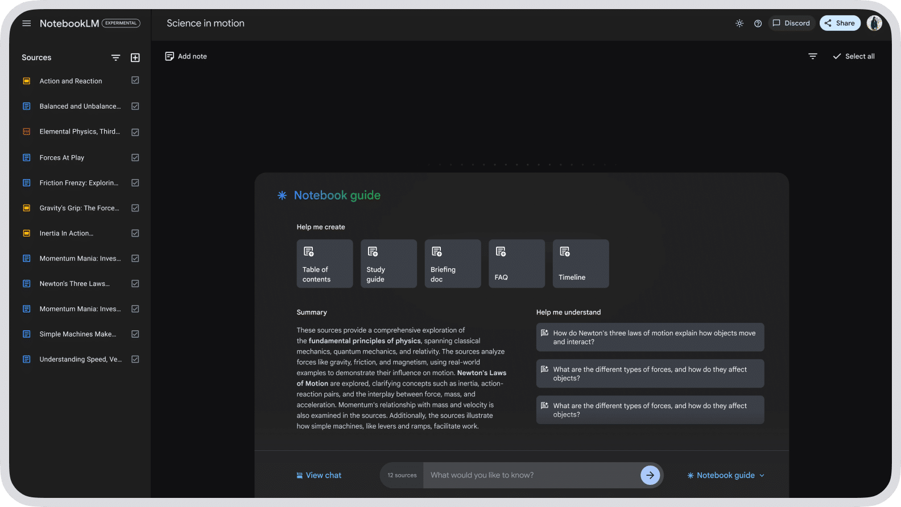Screen dimensions: 901x507
Task: Uncheck the Inertia In Action checkbox
Action: tap(135, 233)
